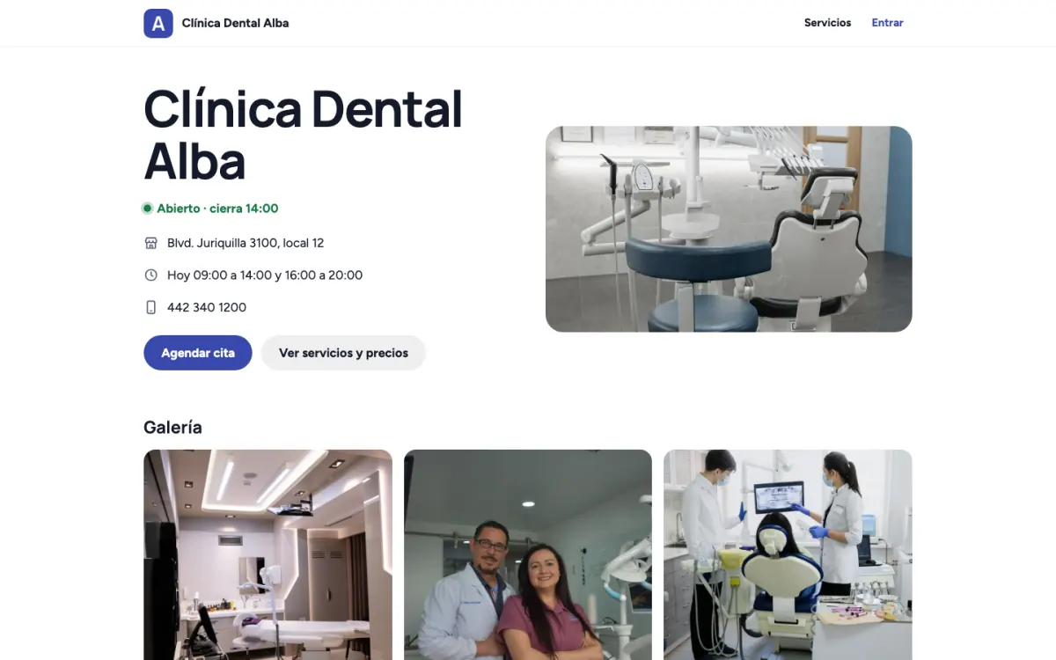
Task: Open the gallery photo of dentists viewing an x-ray
Action: click(788, 554)
